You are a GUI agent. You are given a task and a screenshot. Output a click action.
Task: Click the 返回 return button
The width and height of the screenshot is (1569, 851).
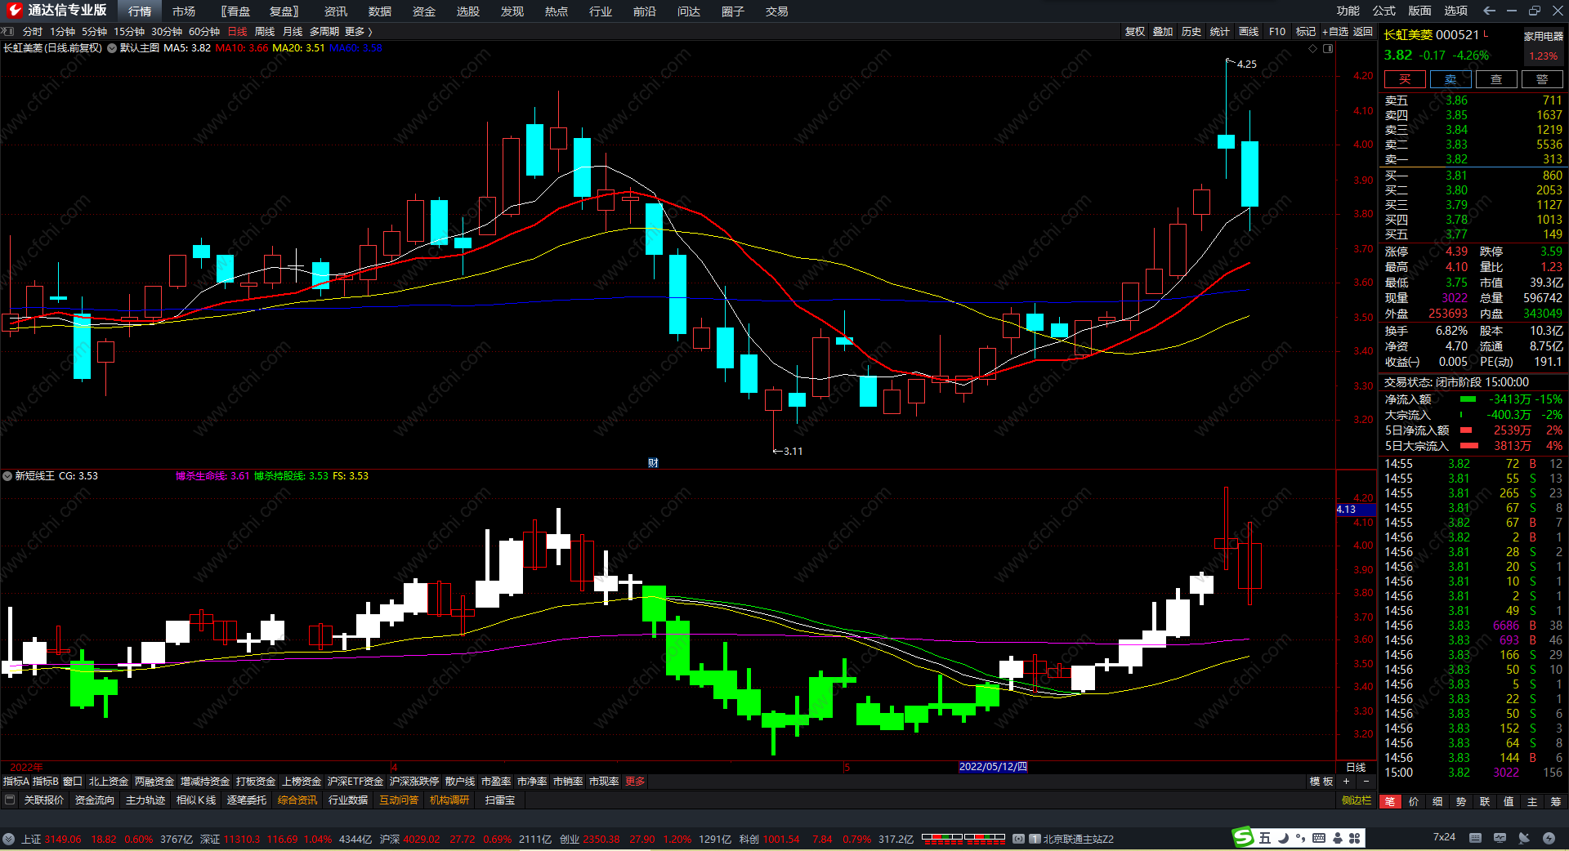(x=1363, y=31)
